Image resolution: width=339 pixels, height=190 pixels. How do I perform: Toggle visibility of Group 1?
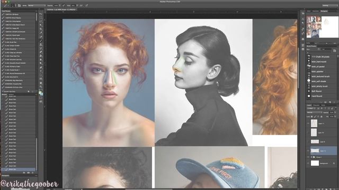[308, 157]
